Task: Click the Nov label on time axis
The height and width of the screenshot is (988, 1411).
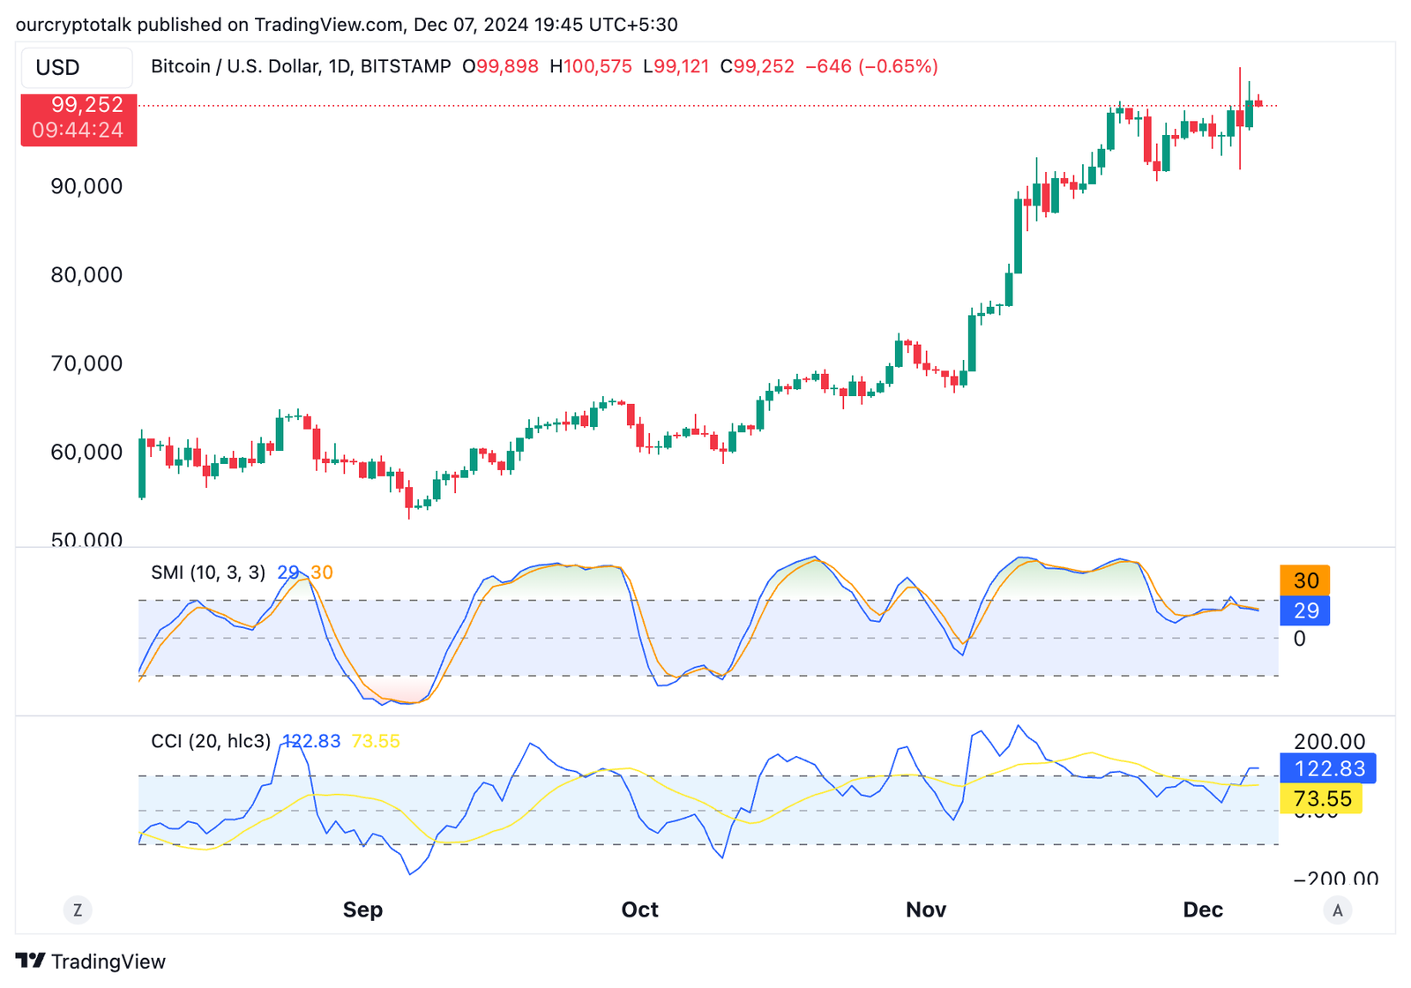Action: click(x=925, y=909)
